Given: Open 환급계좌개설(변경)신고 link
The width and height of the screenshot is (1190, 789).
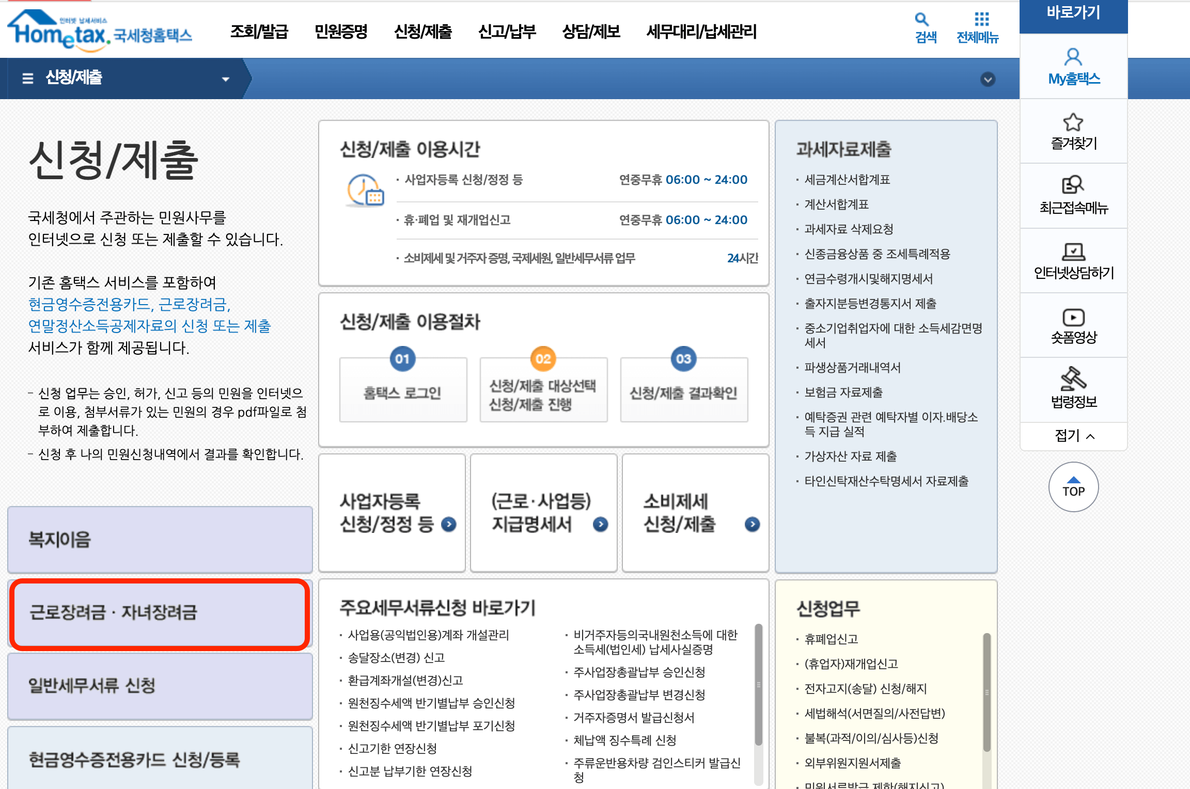Looking at the screenshot, I should tap(405, 681).
